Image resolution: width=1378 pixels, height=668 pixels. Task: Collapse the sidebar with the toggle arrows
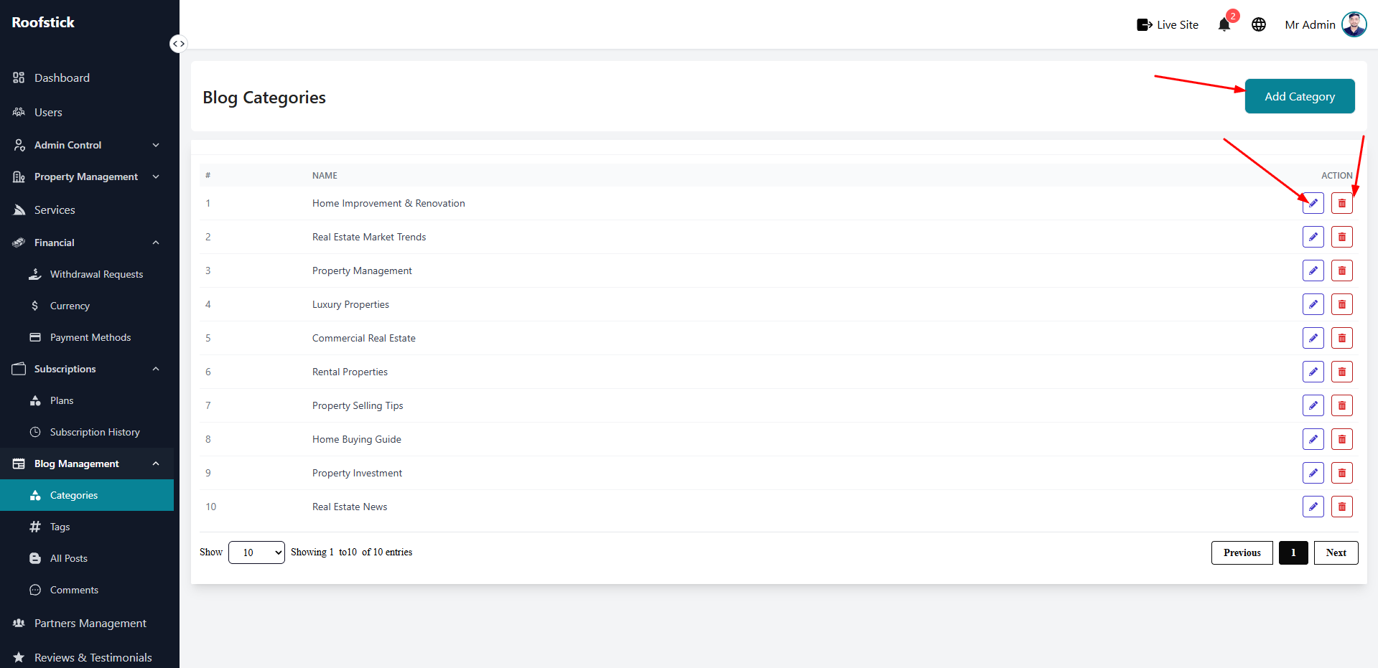[178, 44]
